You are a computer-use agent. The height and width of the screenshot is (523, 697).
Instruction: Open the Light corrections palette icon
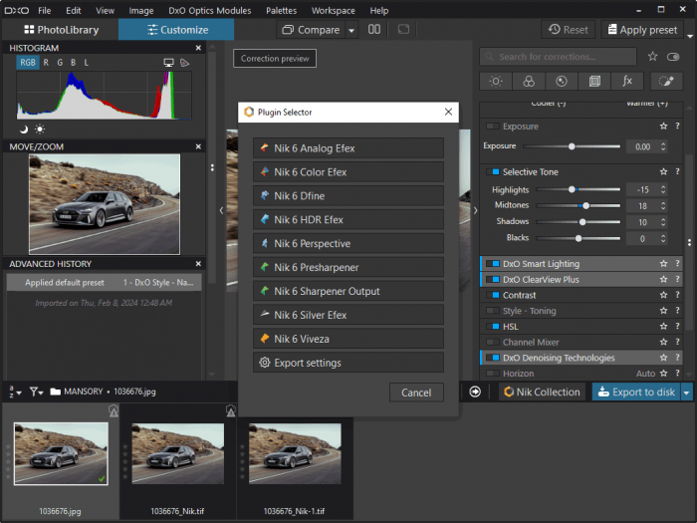(x=497, y=82)
